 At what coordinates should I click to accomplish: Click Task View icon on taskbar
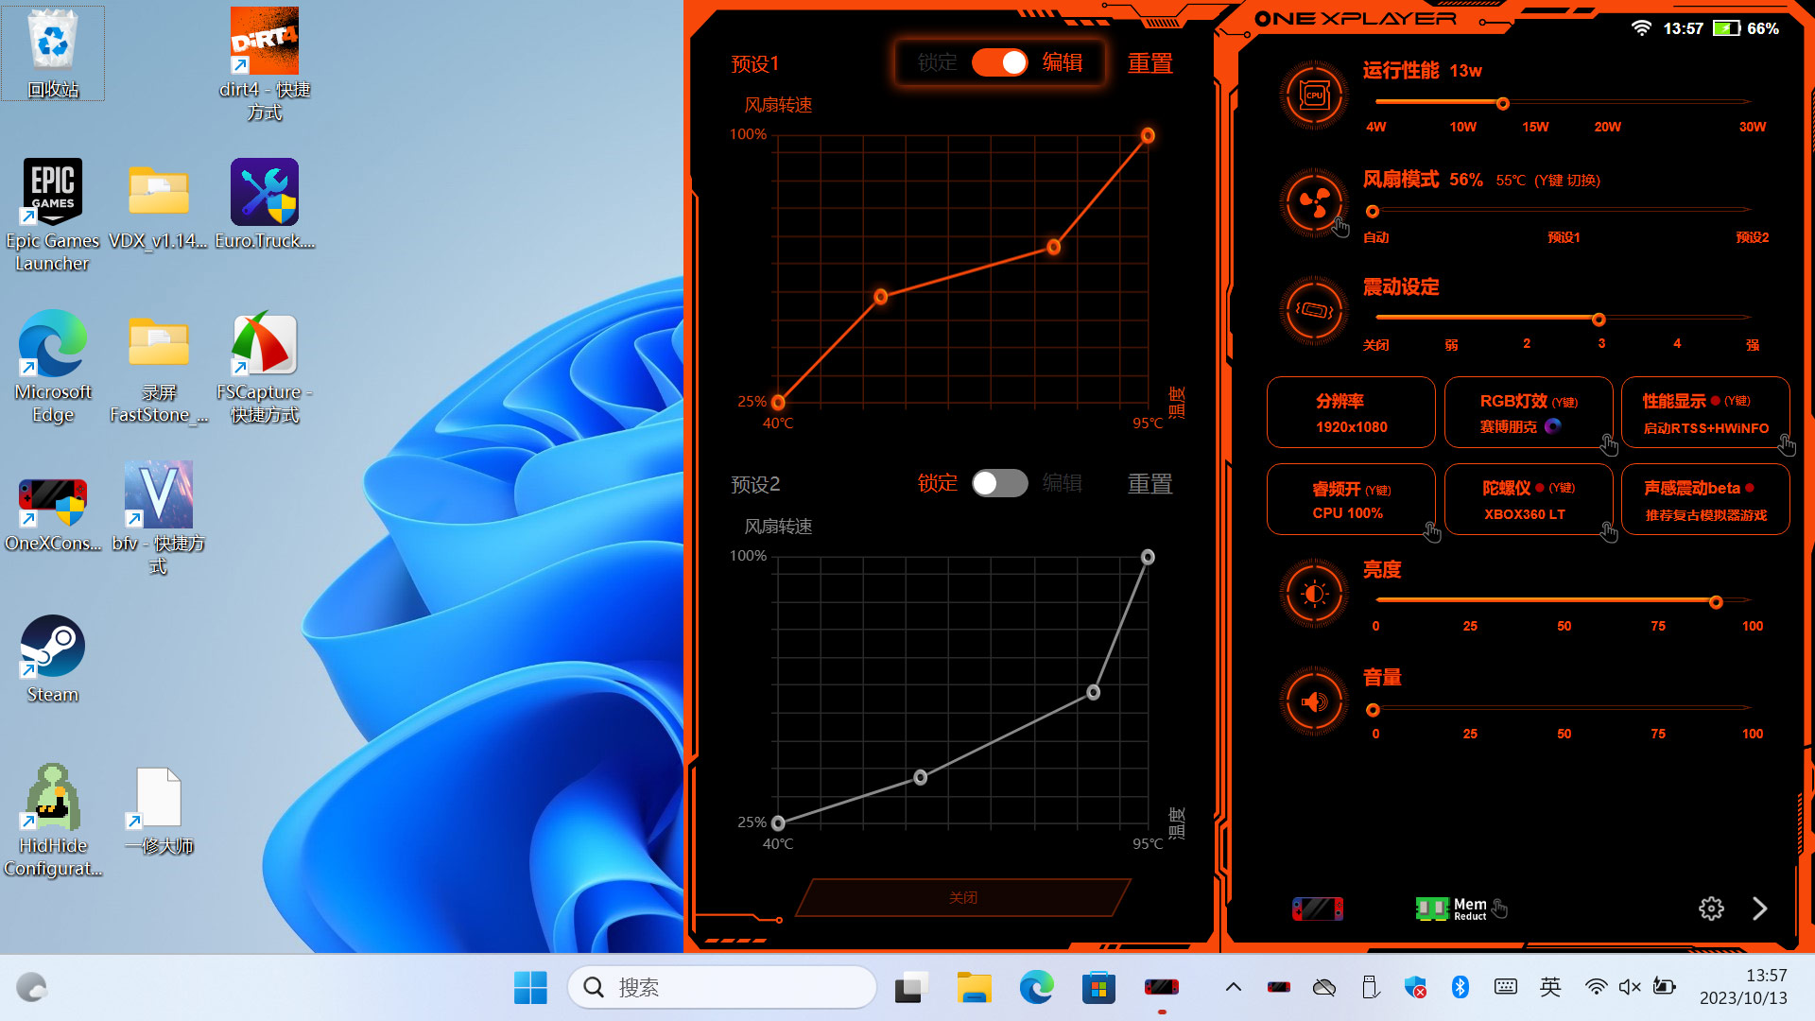click(911, 988)
